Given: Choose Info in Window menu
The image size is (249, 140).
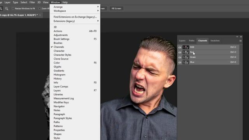Looking at the screenshot, I should 75,82.
